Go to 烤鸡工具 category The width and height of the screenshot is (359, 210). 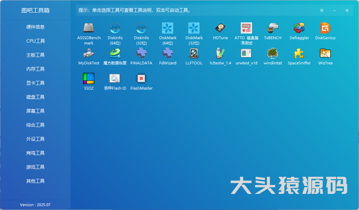tap(35, 153)
